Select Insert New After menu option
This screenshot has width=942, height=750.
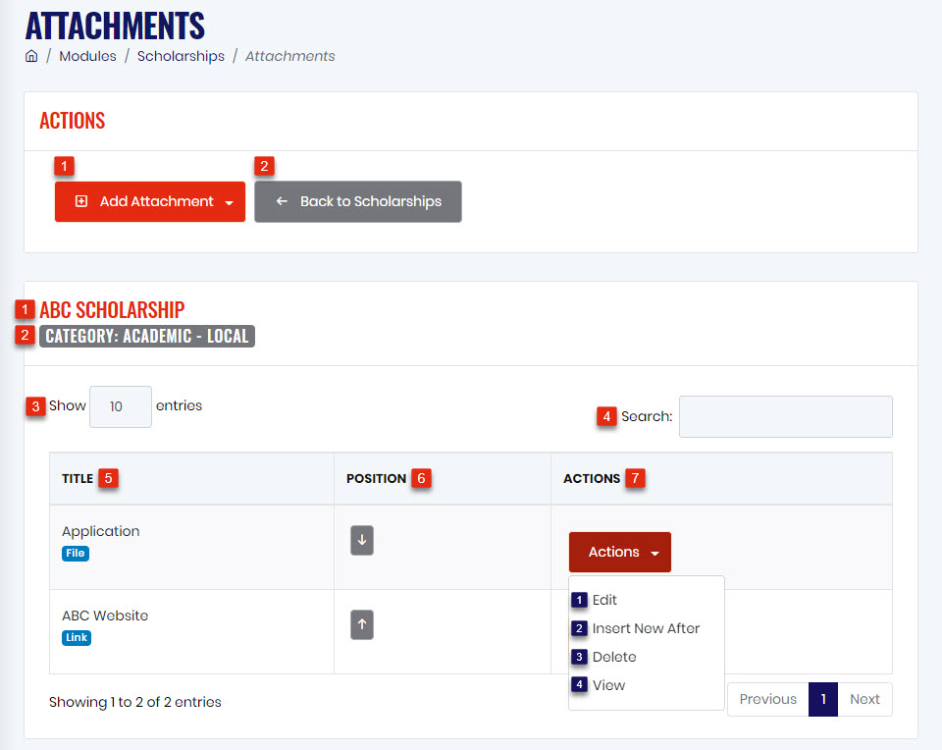pos(646,628)
